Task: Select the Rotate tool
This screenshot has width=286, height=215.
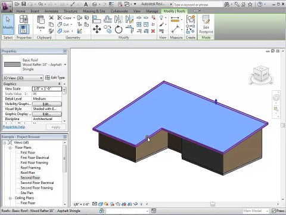Action: 119,29
